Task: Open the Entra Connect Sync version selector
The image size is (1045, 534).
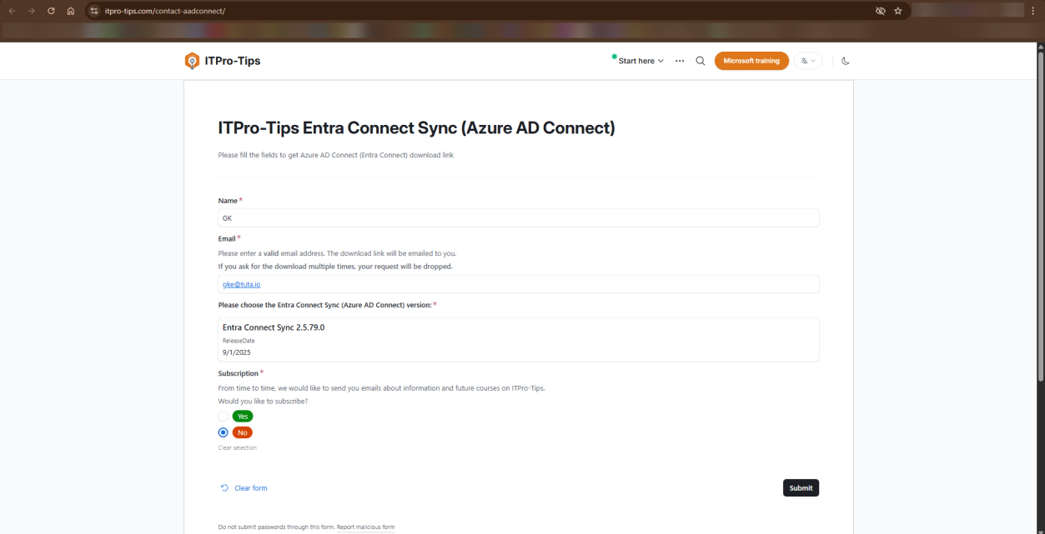Action: pos(519,339)
